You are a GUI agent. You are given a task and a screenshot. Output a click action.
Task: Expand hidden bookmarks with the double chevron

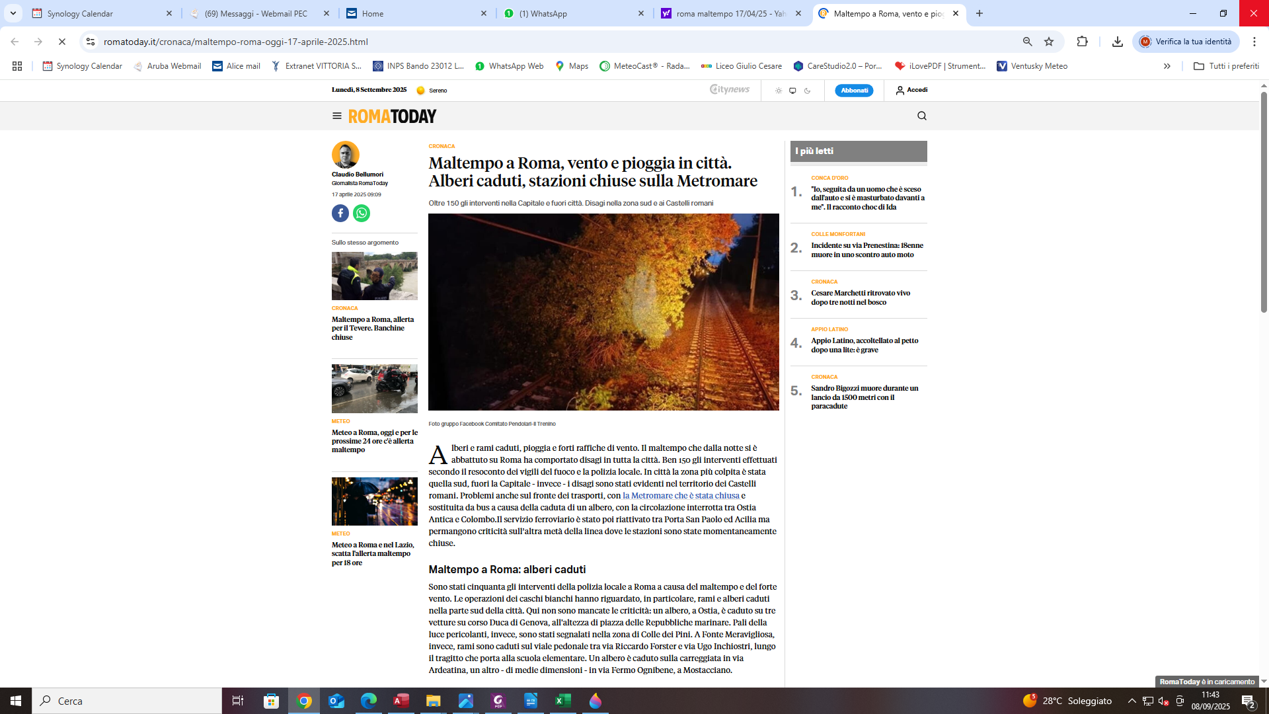coord(1167,65)
